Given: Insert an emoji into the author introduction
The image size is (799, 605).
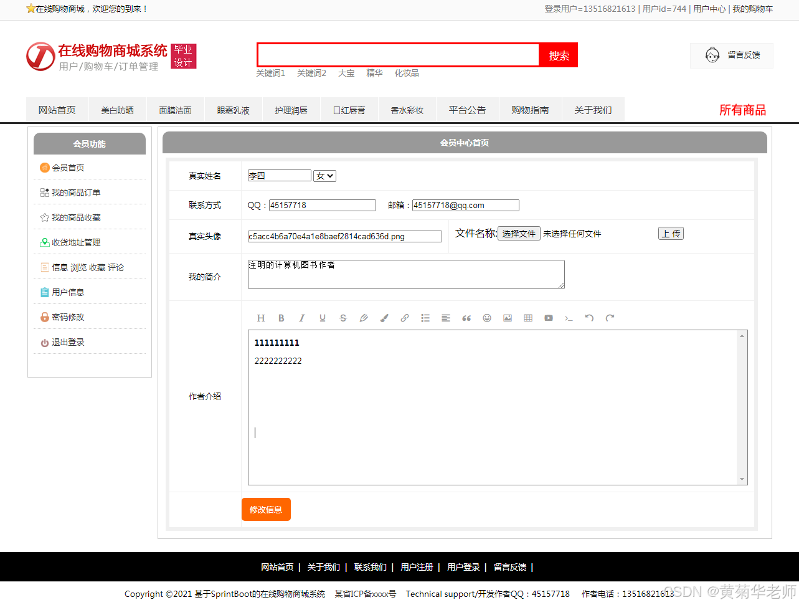Looking at the screenshot, I should (x=487, y=318).
